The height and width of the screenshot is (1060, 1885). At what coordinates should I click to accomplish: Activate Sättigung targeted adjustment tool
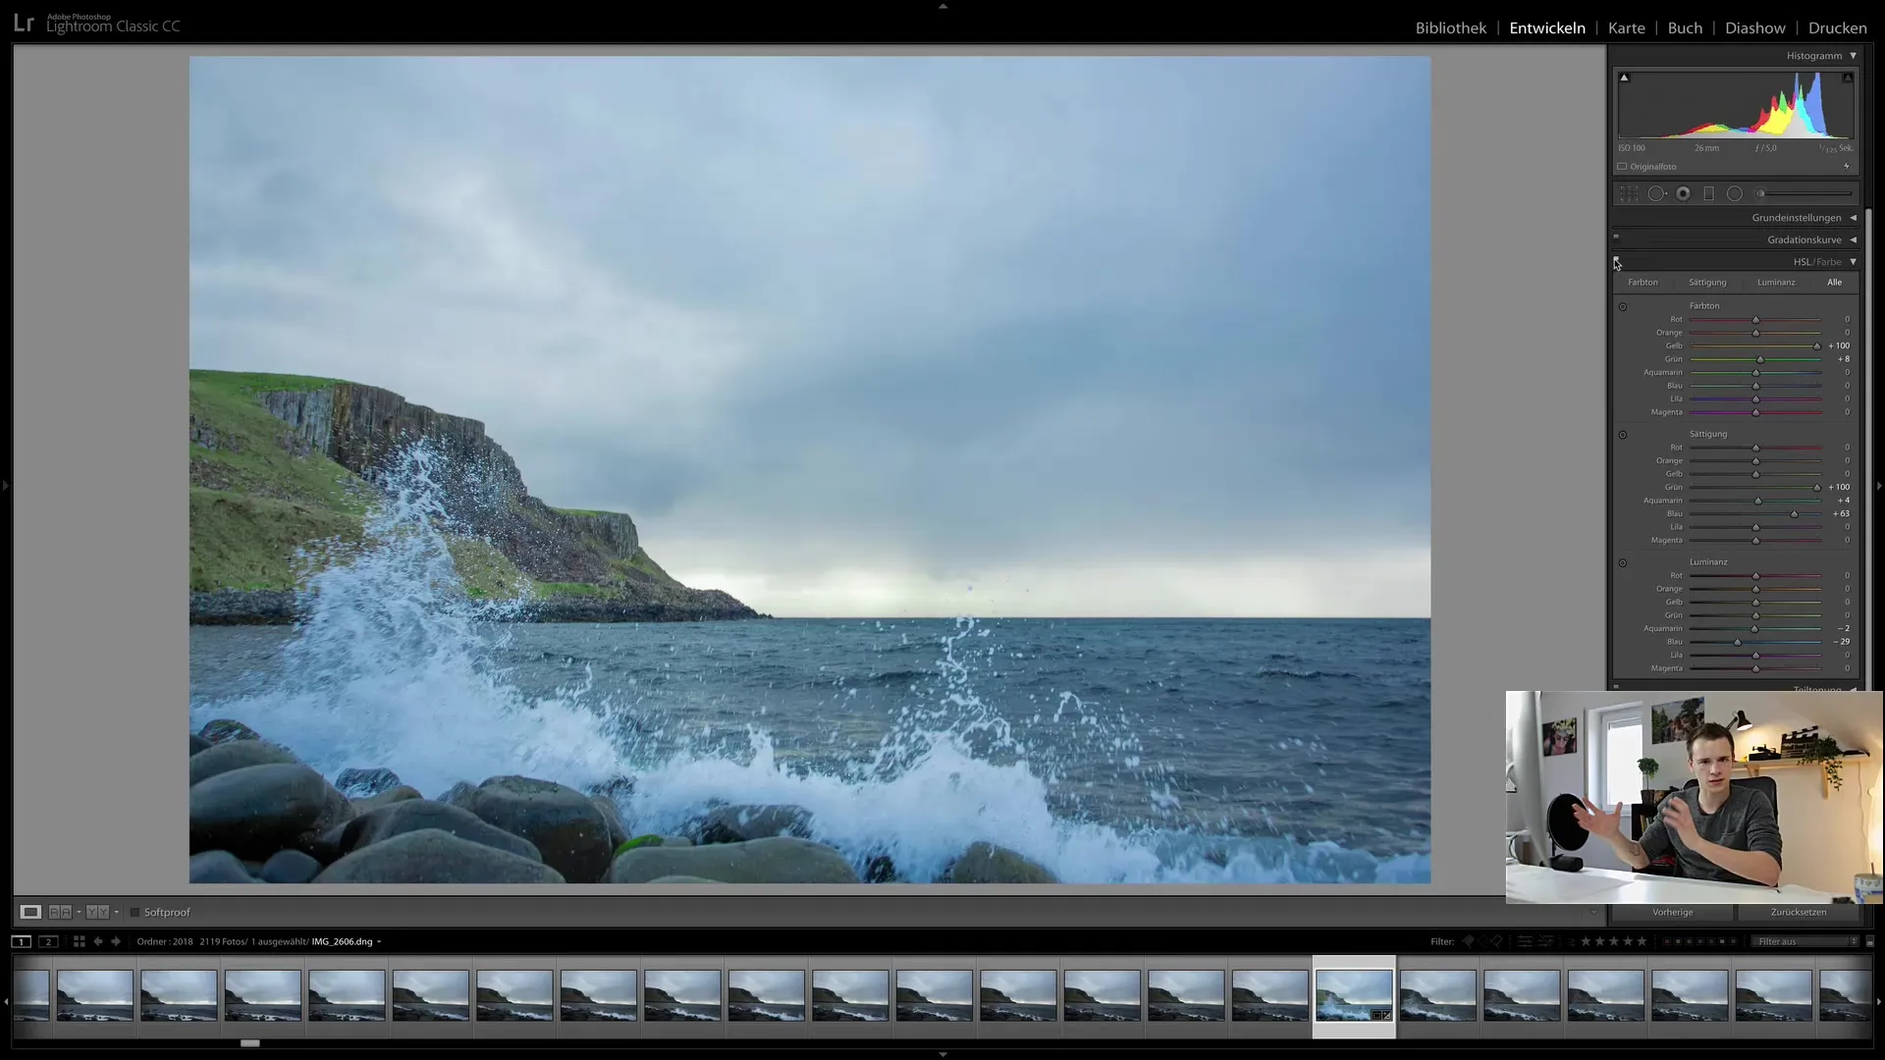1623,435
